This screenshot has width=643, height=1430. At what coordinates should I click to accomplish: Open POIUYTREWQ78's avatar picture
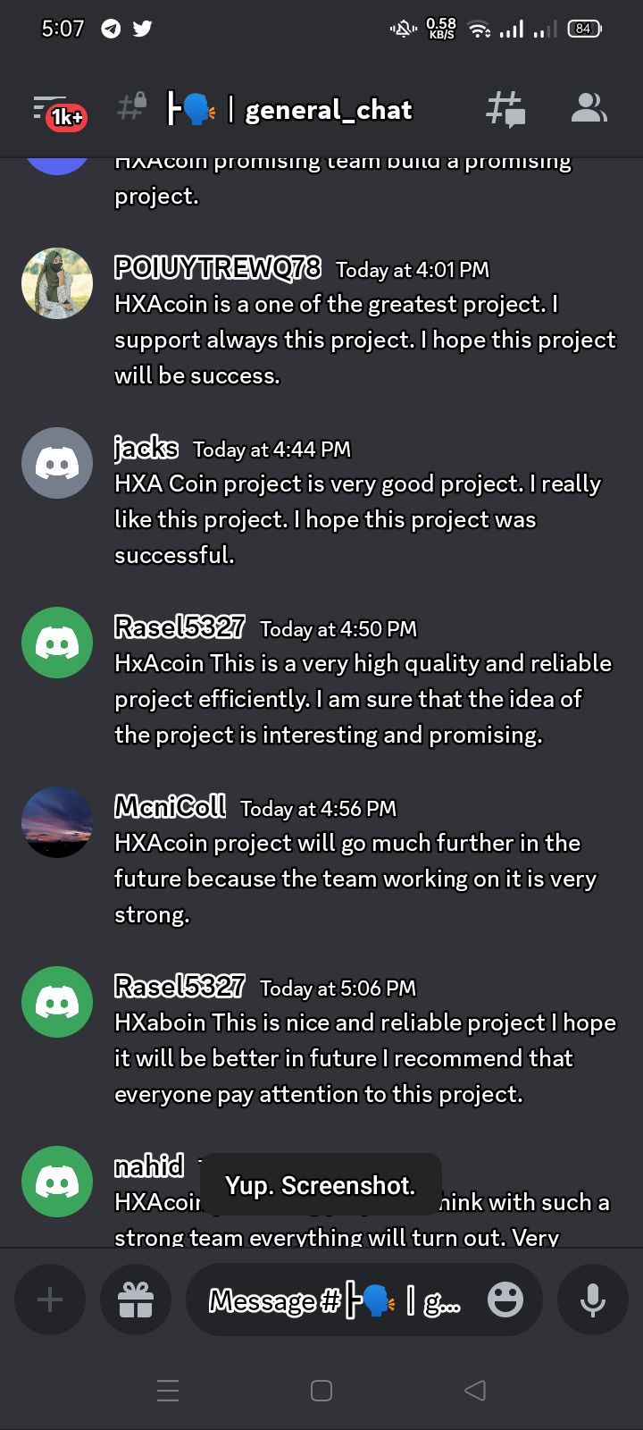point(57,283)
